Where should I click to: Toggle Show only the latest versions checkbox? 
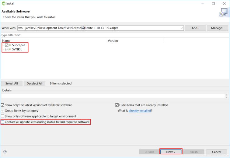click(2, 105)
